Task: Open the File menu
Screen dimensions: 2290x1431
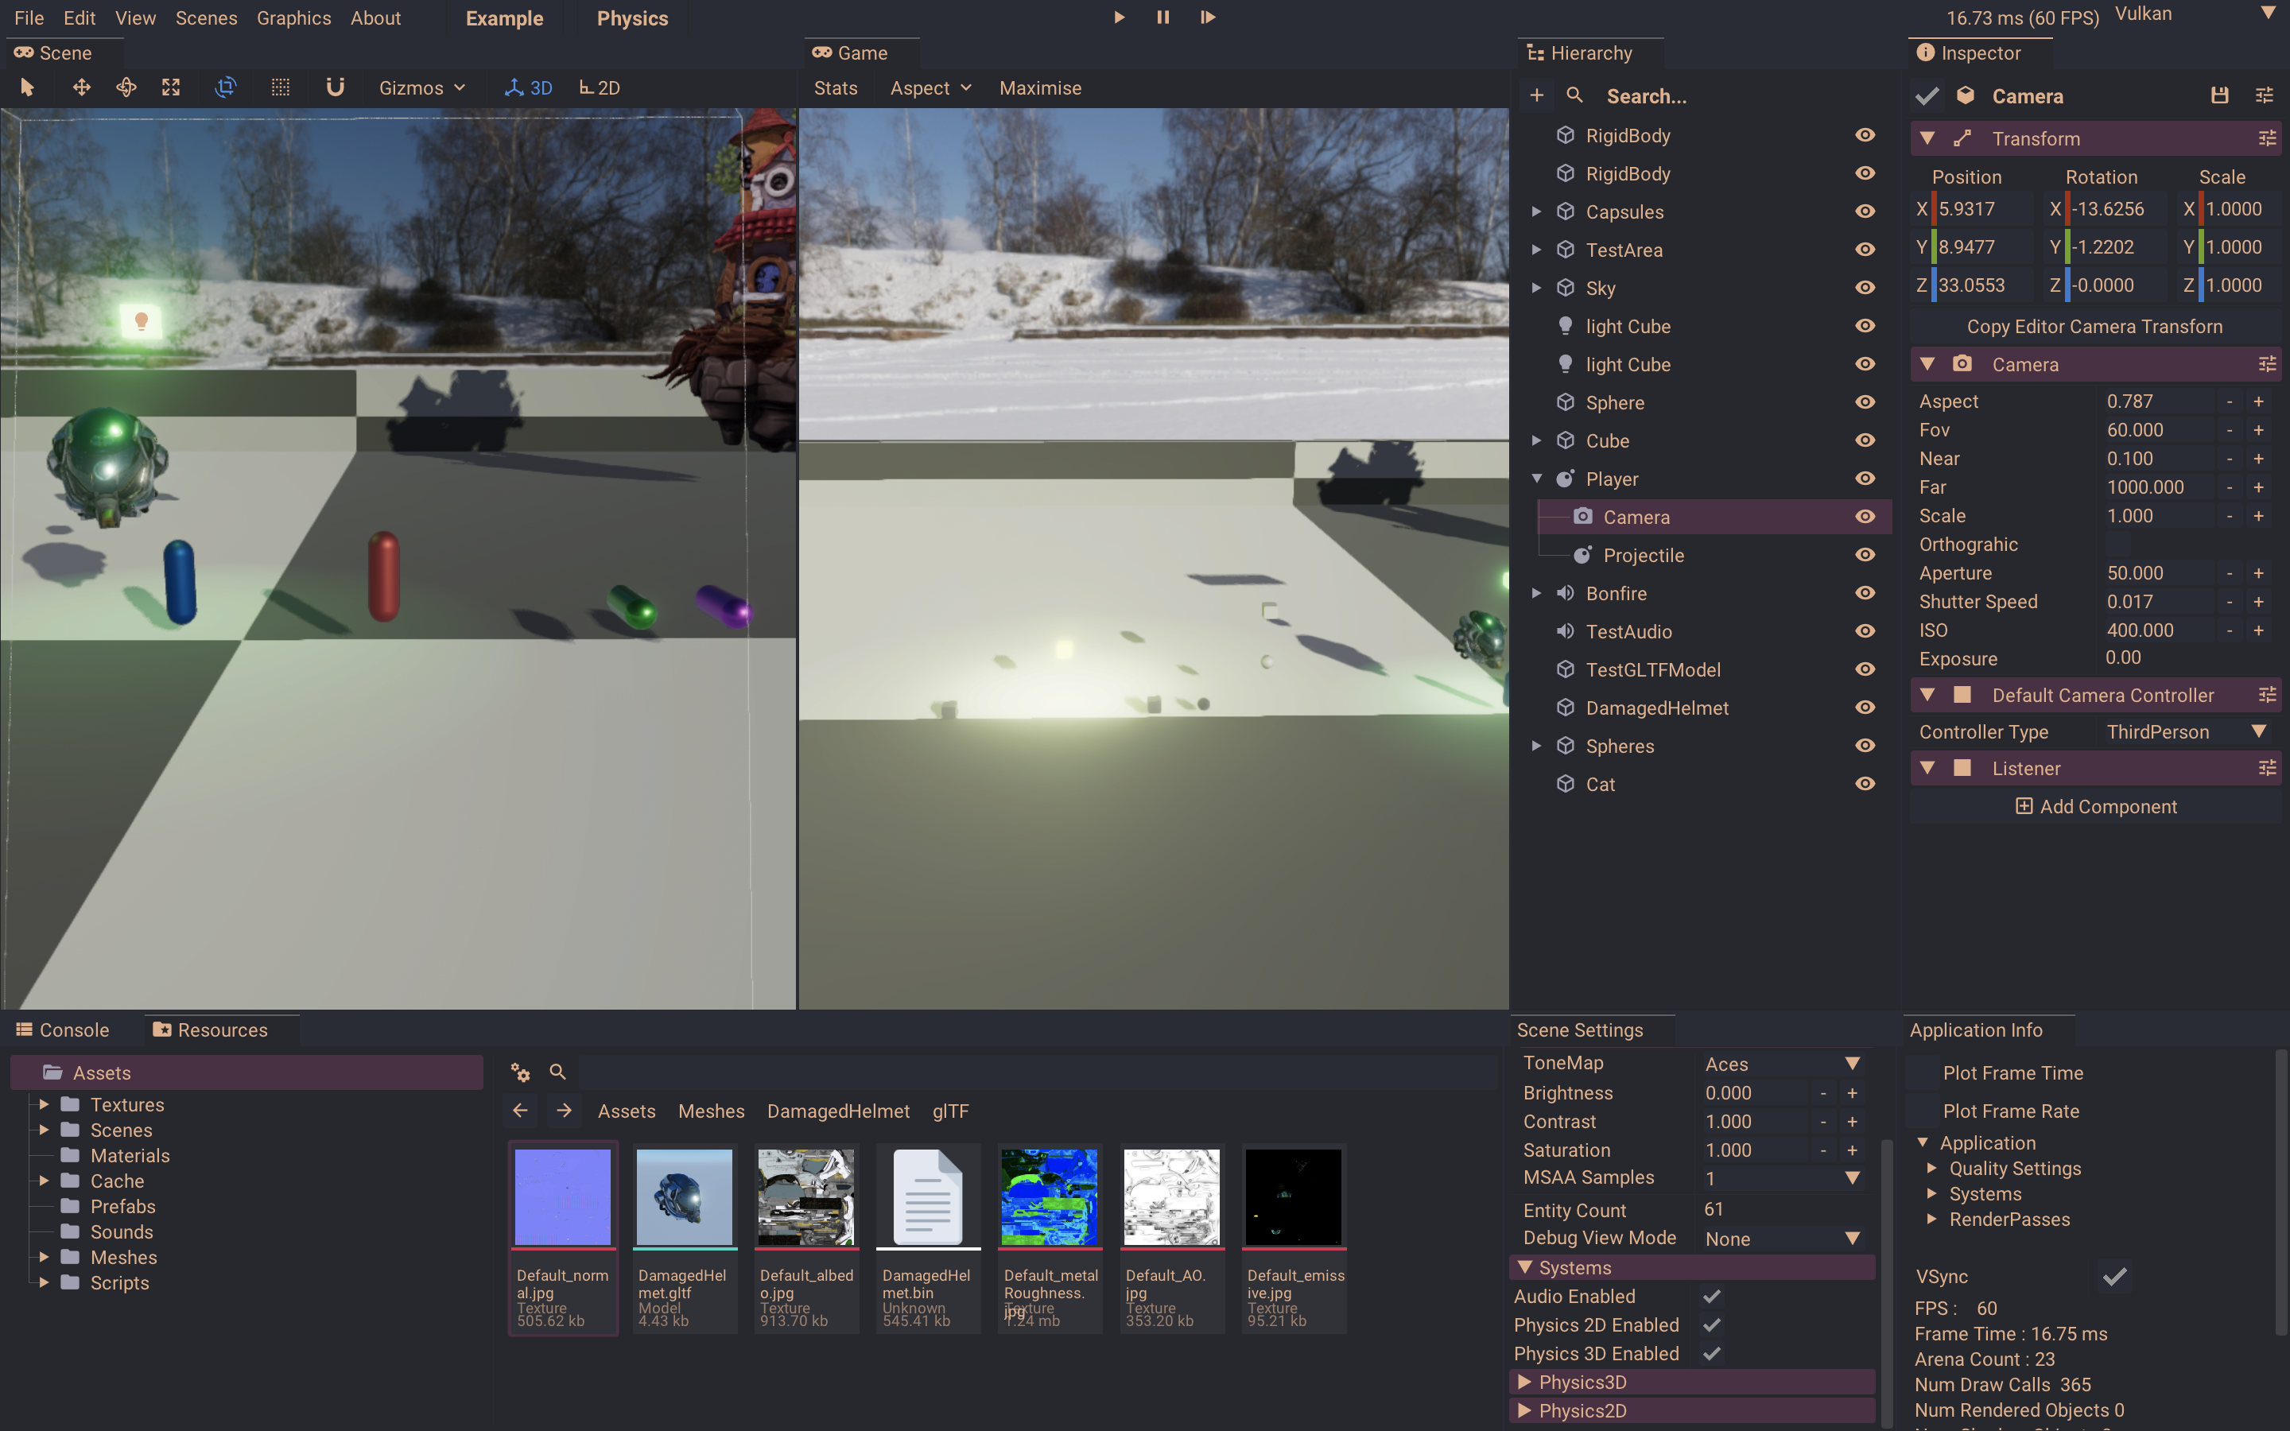Action: [29, 18]
